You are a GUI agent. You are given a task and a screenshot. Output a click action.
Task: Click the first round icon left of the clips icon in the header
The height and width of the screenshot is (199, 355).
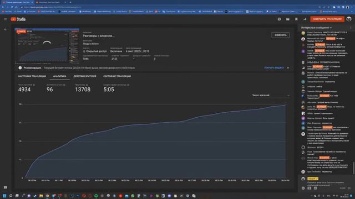pyautogui.click(x=279, y=19)
